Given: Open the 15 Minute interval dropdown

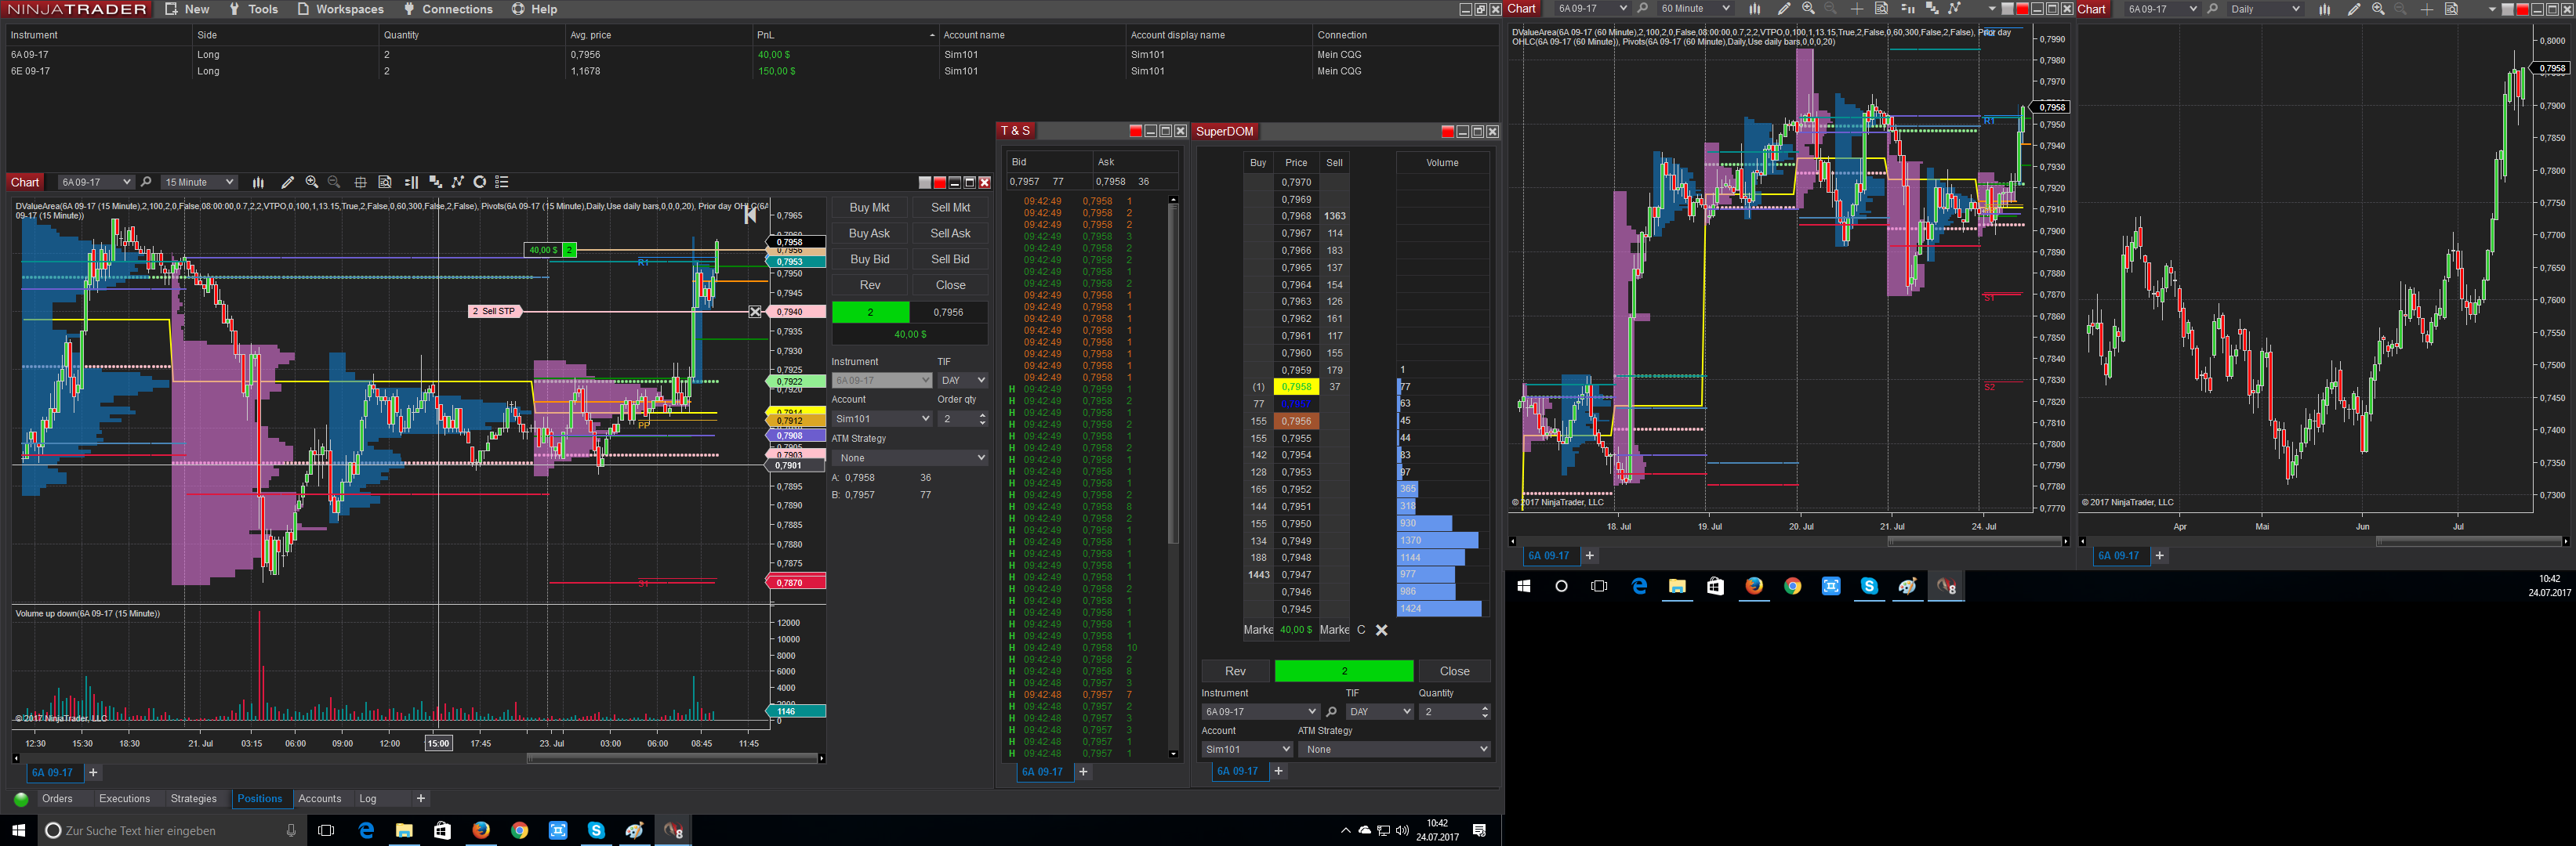Looking at the screenshot, I should point(199,182).
